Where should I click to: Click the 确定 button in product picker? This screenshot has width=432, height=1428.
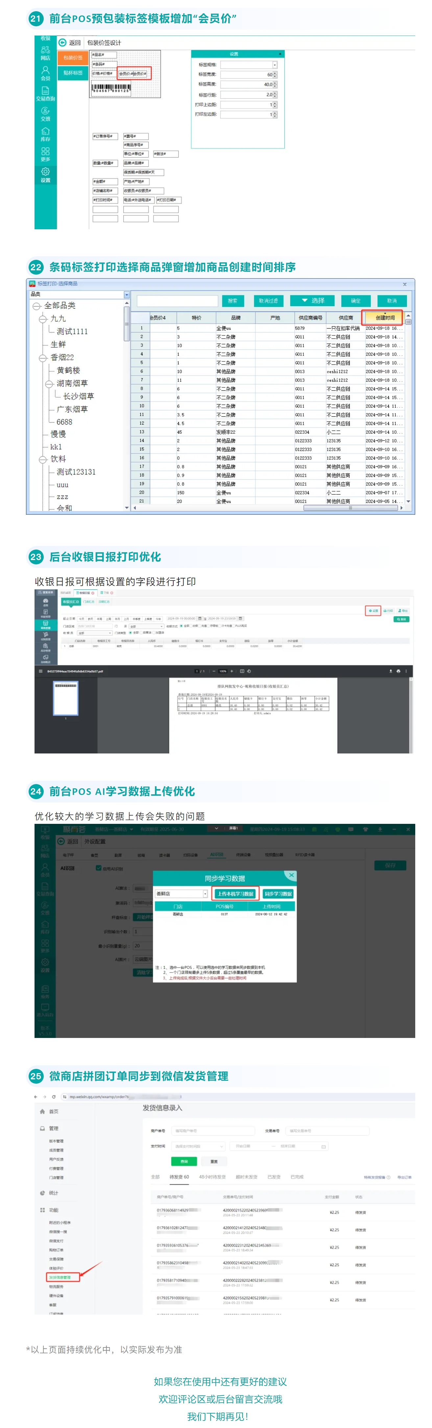click(356, 301)
